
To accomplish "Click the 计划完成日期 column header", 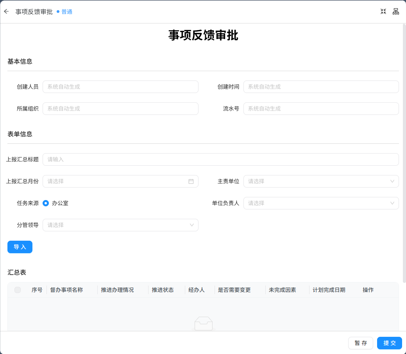I will [329, 290].
